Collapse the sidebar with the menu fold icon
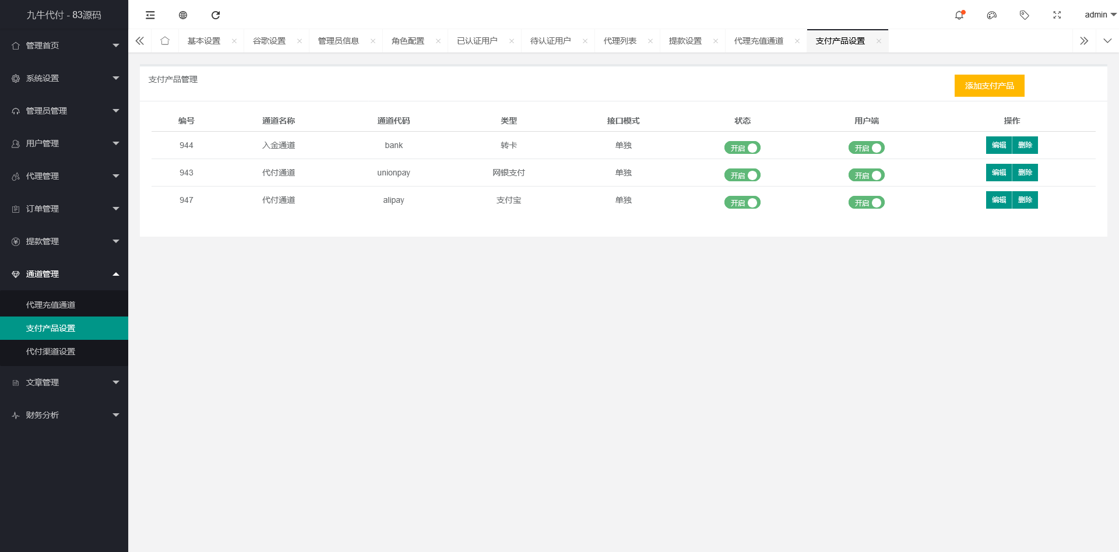Screen dimensions: 1119x552 150,15
